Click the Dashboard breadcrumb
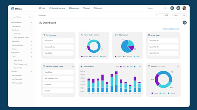The width and height of the screenshot is (197, 110). click(x=42, y=15)
